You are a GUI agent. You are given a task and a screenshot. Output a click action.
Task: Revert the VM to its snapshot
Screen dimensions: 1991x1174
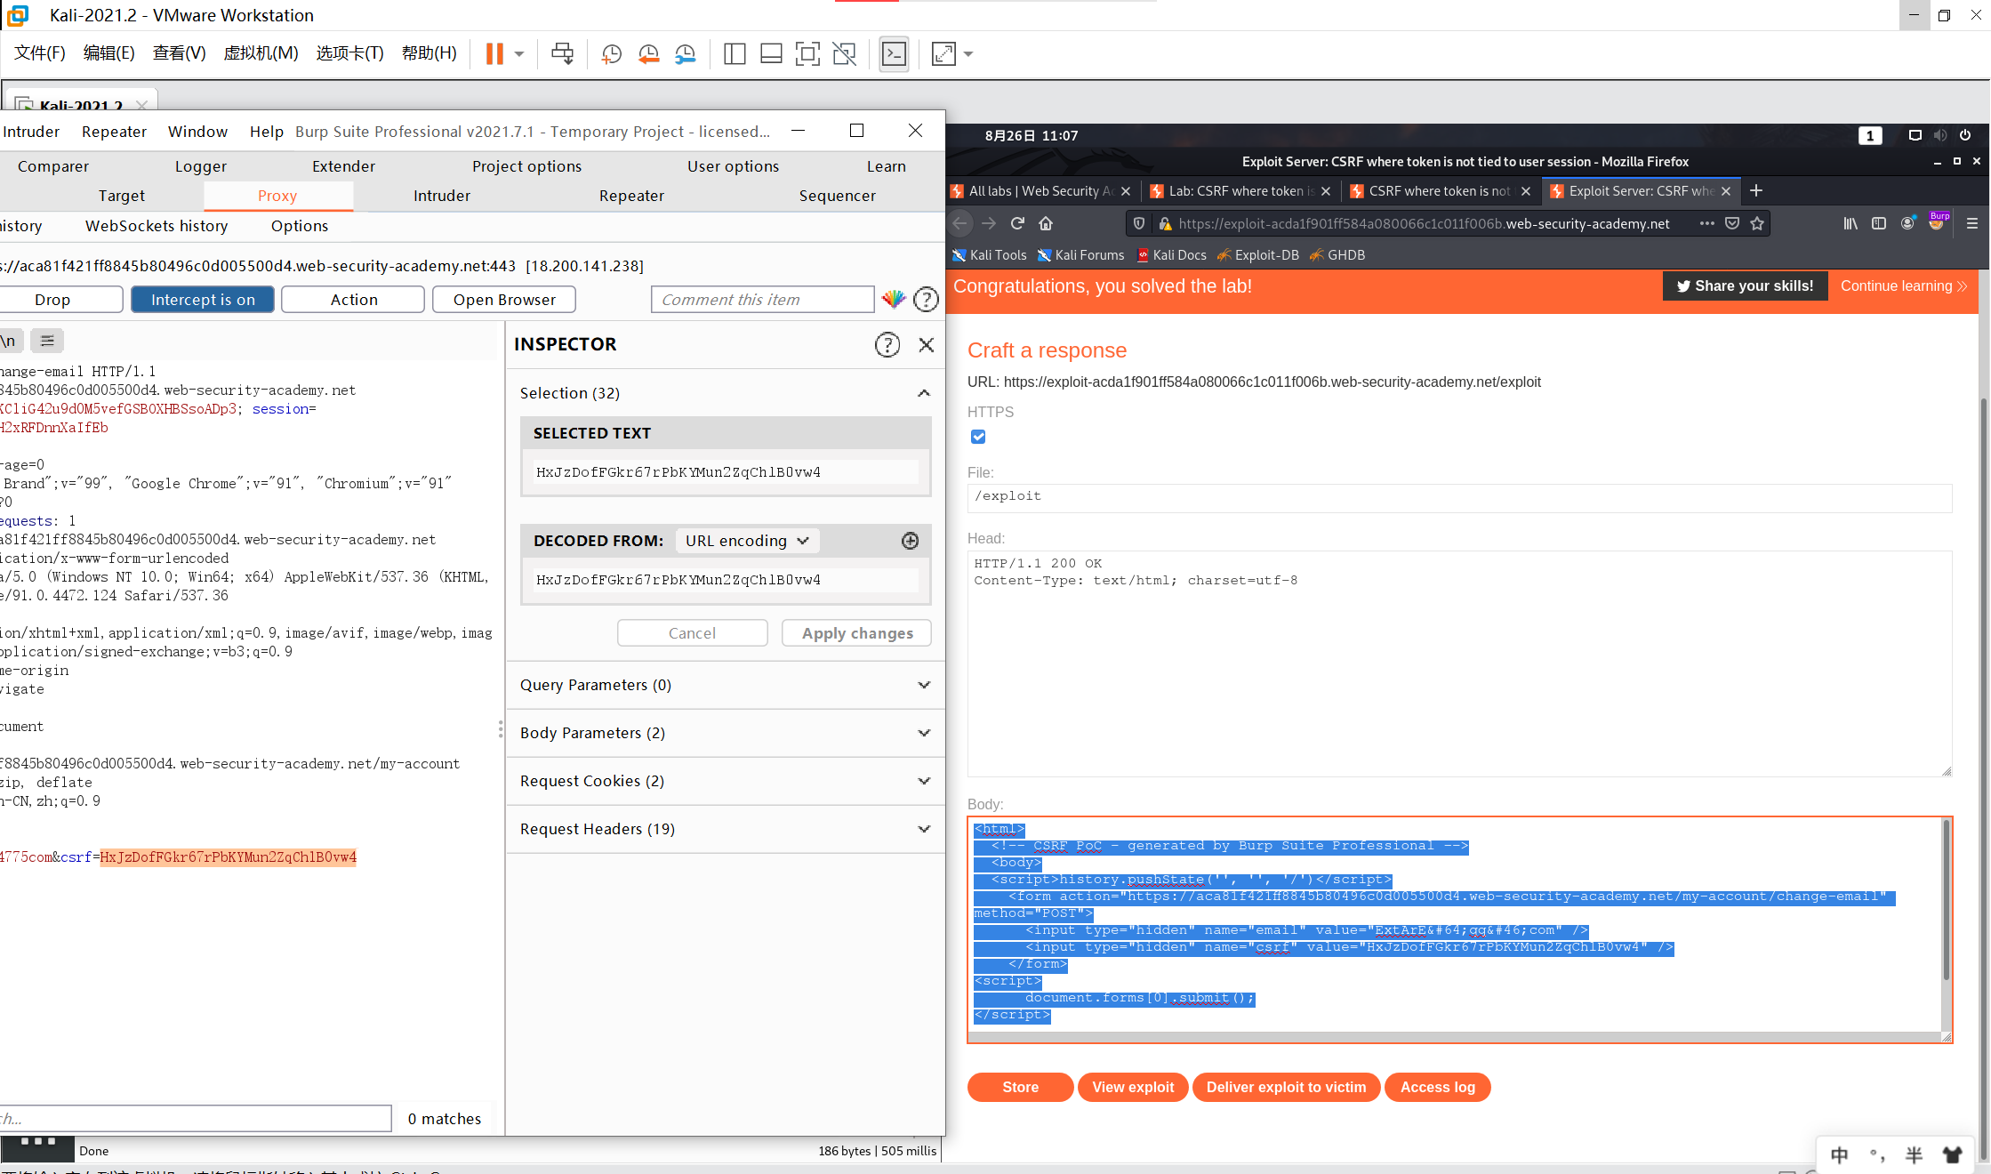(648, 54)
